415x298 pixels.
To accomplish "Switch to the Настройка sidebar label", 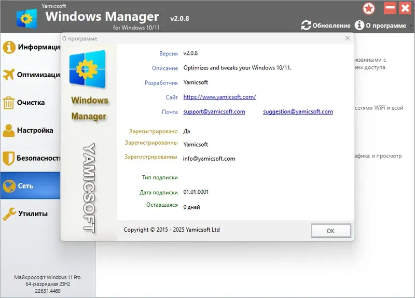I will [x=35, y=131].
